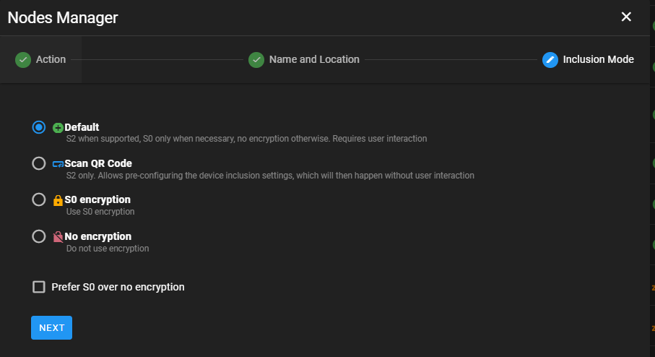Click the green checkmark on Action step

click(22, 59)
